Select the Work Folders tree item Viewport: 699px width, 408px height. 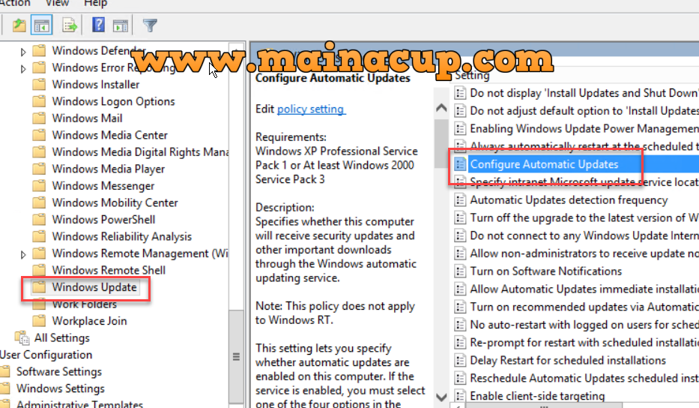pos(84,304)
